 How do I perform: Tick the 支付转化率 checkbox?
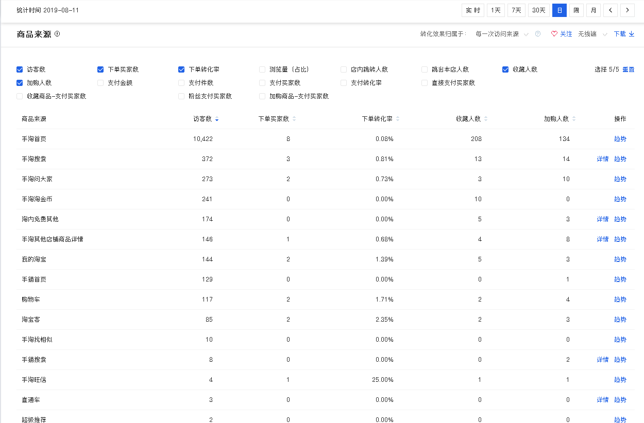(344, 83)
